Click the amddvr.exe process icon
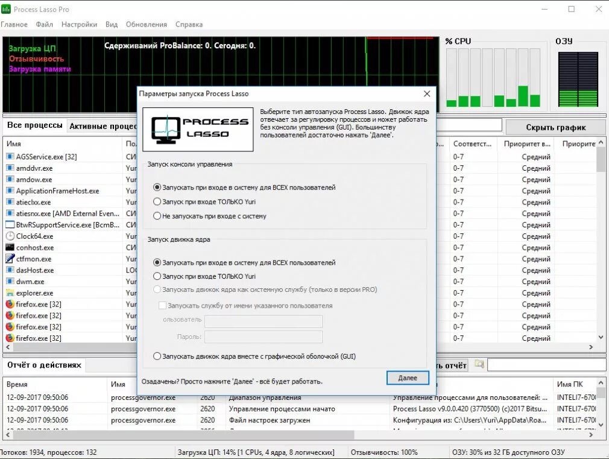The image size is (609, 459). point(10,168)
